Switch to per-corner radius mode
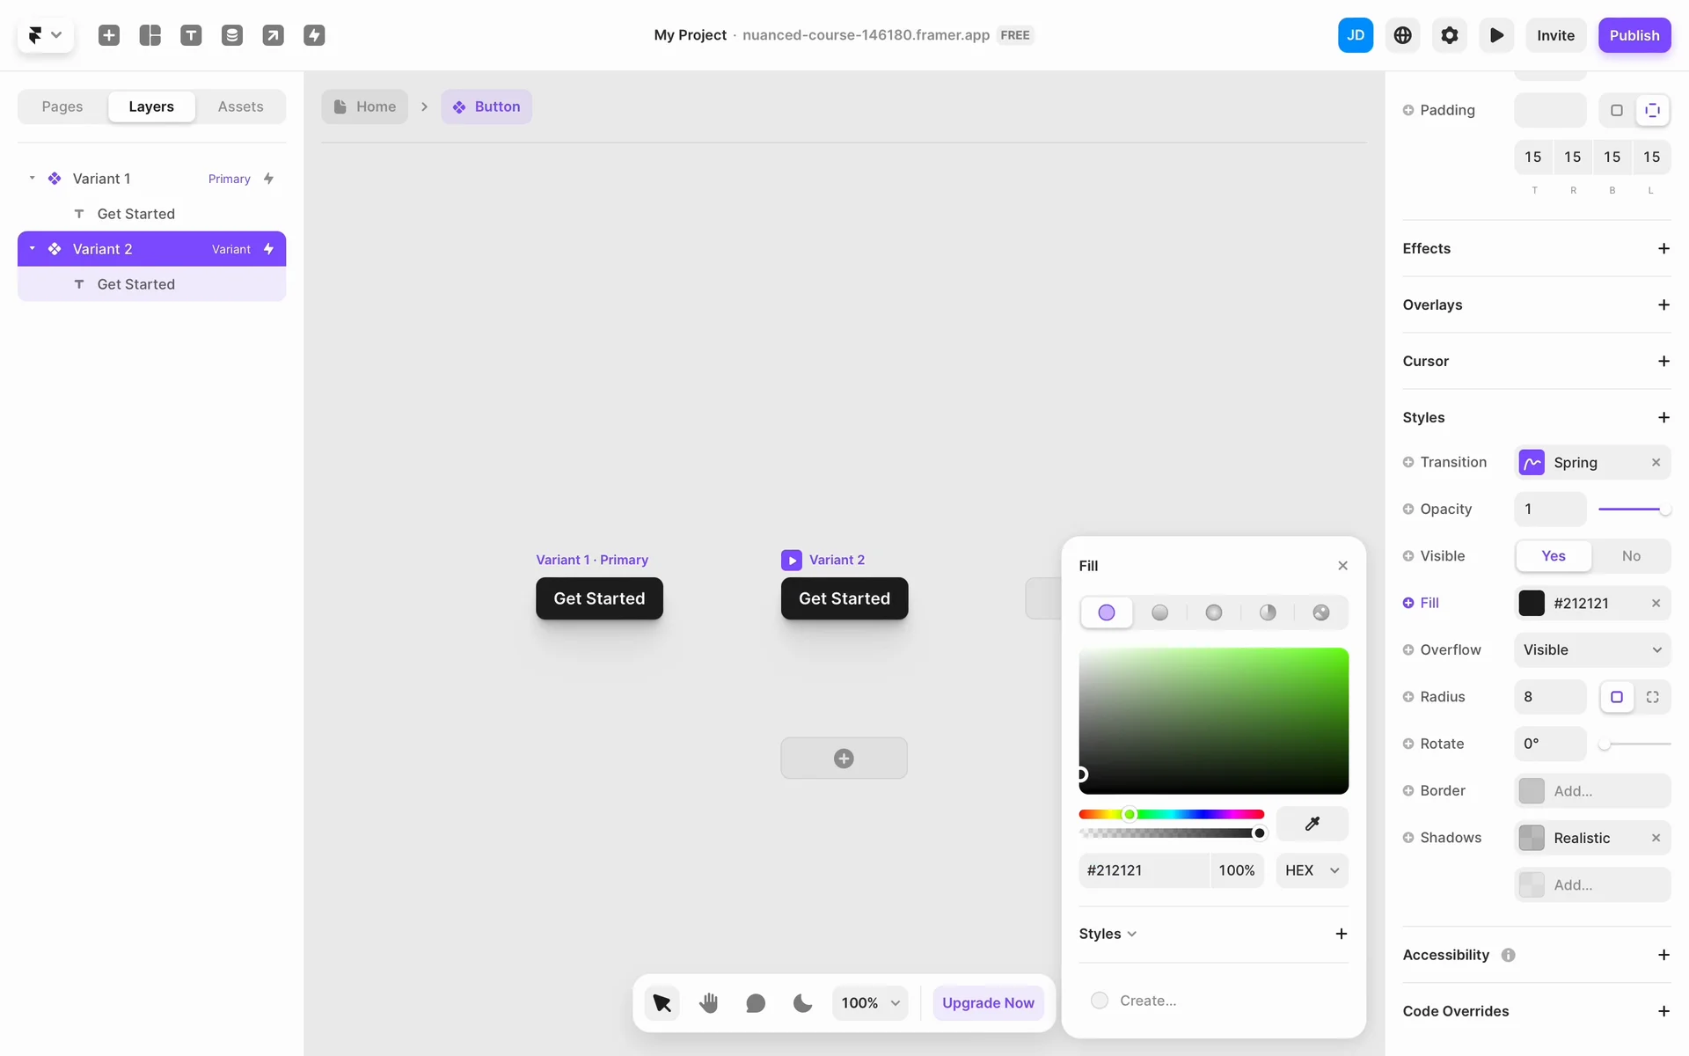Screen dimensions: 1689x1056 [1653, 697]
